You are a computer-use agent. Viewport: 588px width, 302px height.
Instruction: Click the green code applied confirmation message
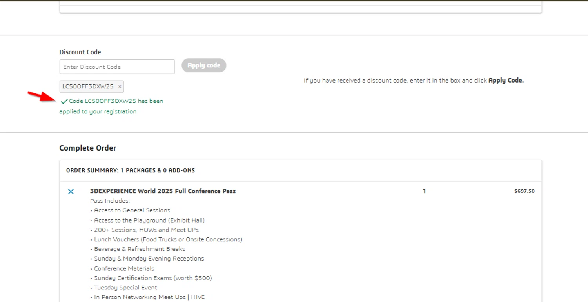(111, 106)
